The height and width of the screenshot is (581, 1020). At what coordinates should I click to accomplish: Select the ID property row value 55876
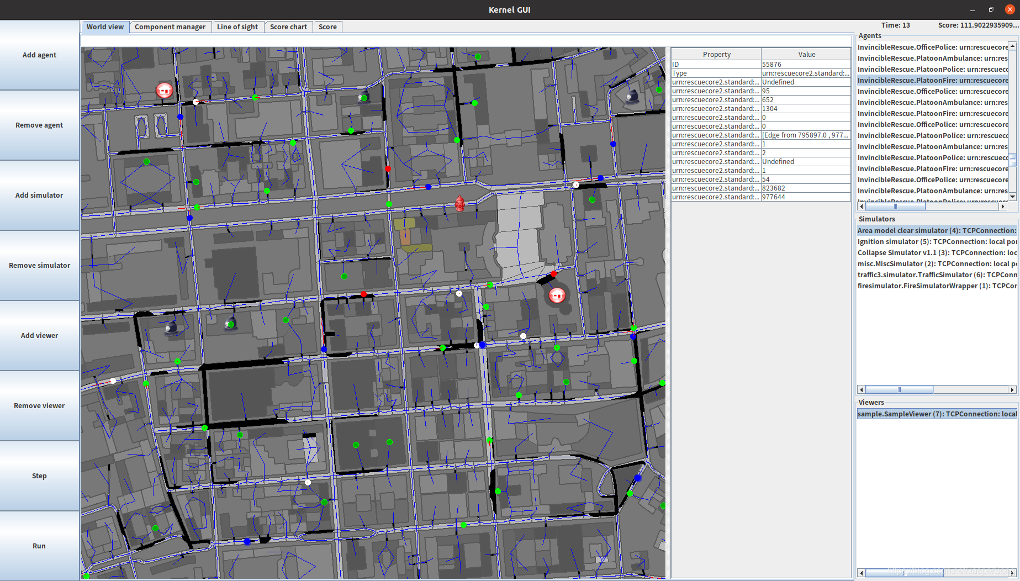tap(806, 65)
